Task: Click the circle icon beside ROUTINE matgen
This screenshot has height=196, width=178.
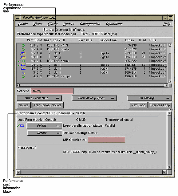Action: point(23,76)
